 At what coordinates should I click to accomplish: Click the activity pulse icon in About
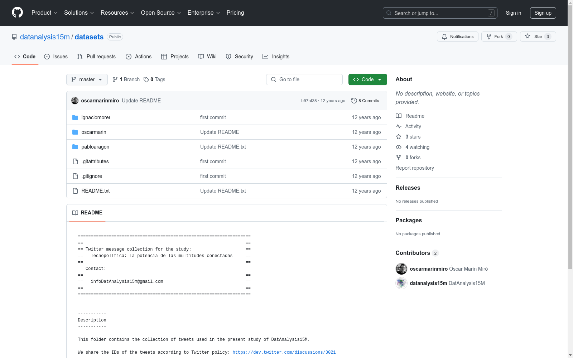coord(399,126)
